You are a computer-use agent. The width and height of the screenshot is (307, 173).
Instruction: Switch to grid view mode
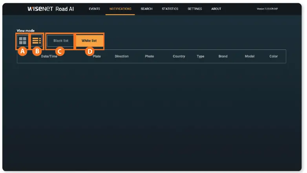point(22,41)
